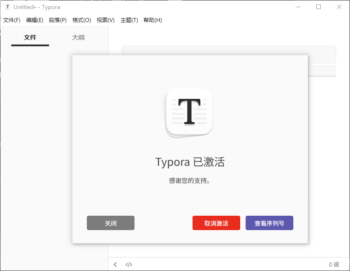Maximize the Typora window
Viewport: 350px width, 271px height.
[x=319, y=7]
